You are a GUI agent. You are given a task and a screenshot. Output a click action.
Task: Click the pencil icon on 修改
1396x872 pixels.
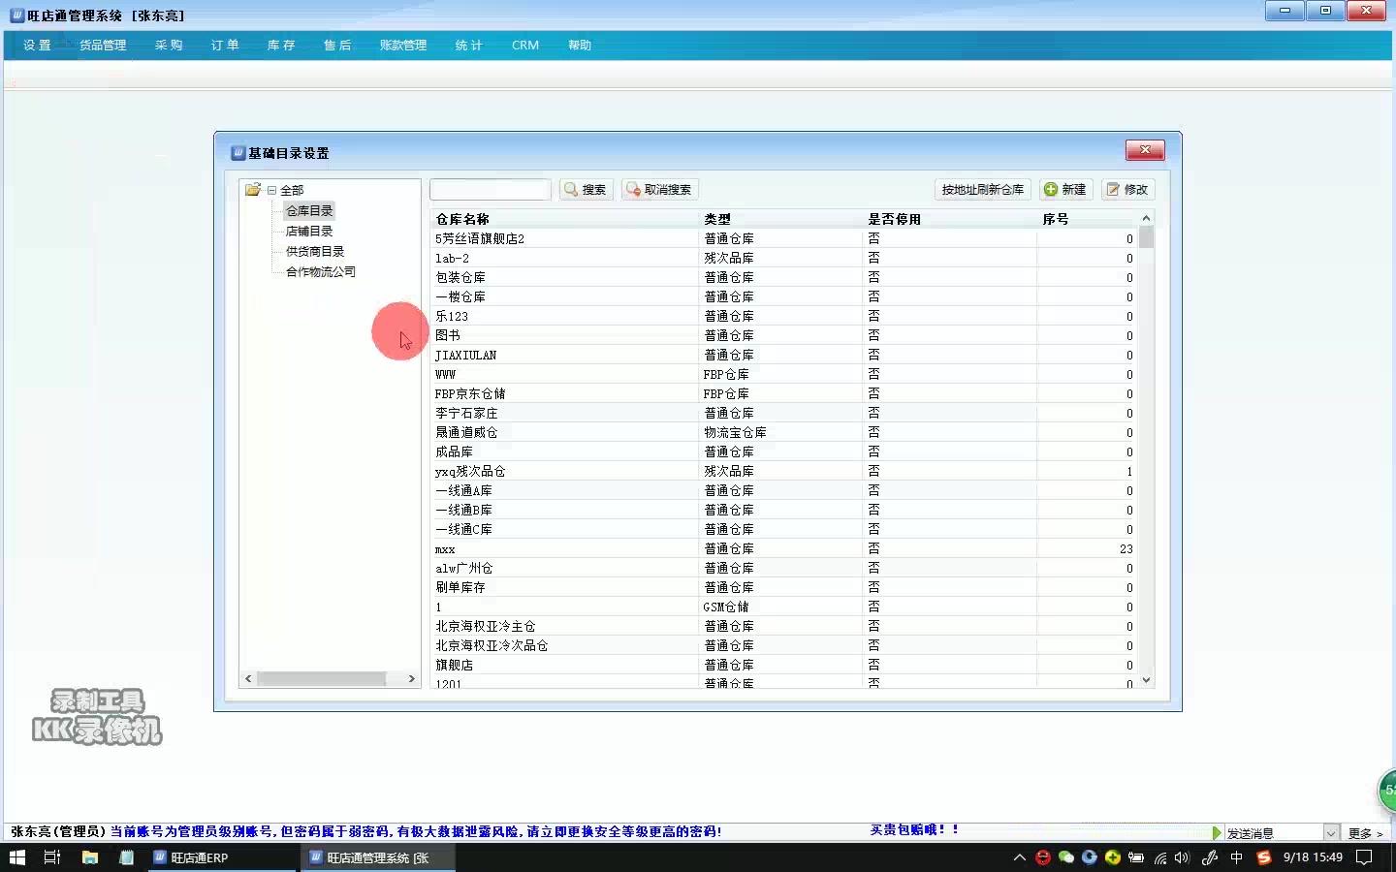click(1113, 190)
